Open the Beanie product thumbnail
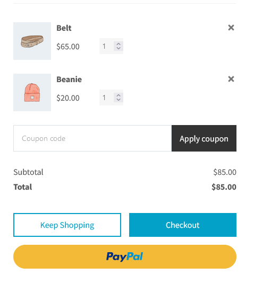This screenshot has width=254, height=284. click(x=32, y=92)
